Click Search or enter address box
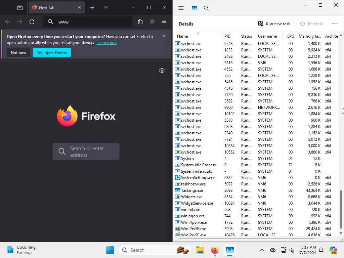344x258 pixels. pyautogui.click(x=86, y=152)
